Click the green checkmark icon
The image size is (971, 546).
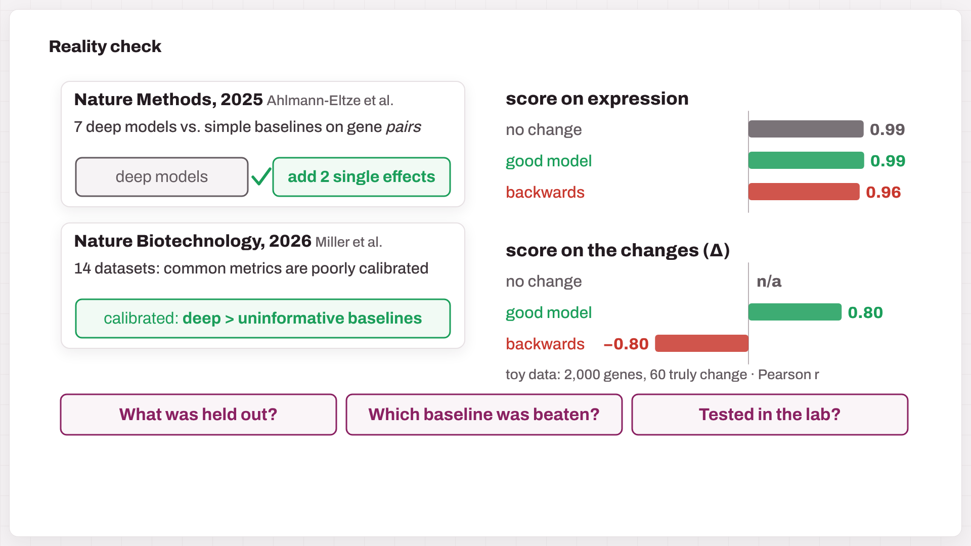pyautogui.click(x=261, y=176)
